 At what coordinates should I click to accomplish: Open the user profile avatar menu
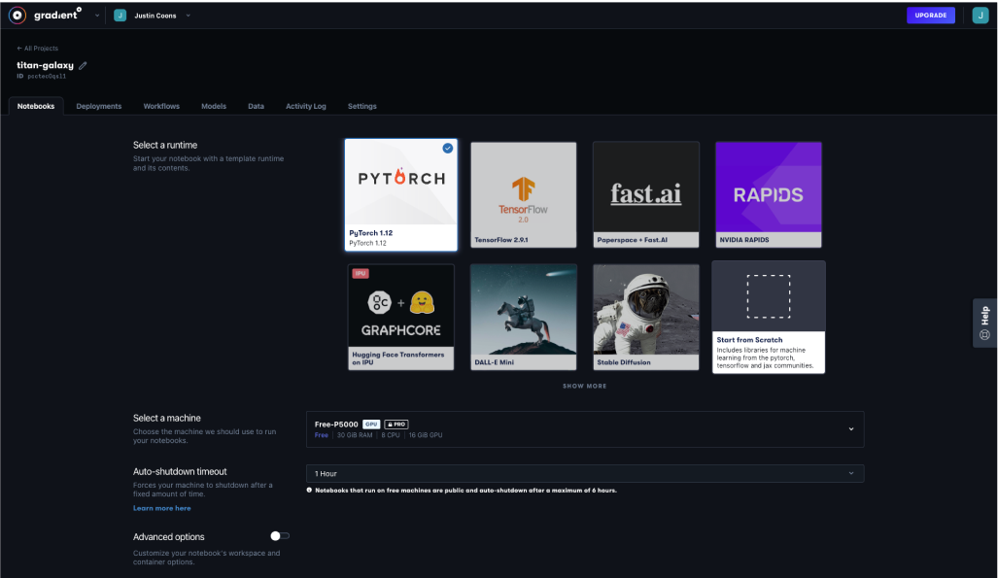(x=981, y=16)
